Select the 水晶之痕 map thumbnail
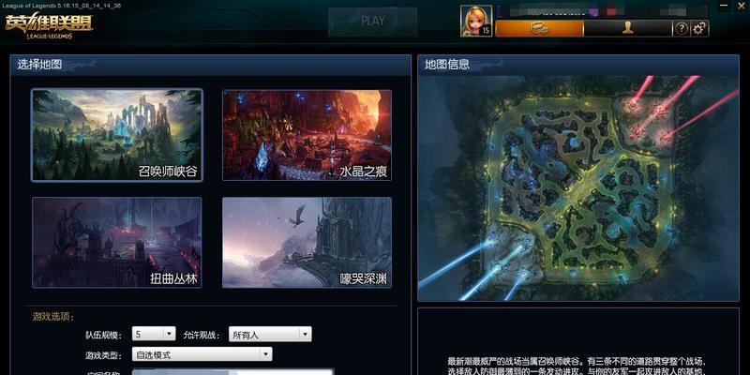Screen dimensions: 750x375 307,135
